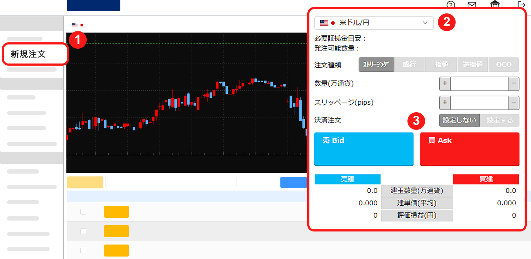Select the 逆指値 order type
The width and height of the screenshot is (531, 259).
[x=473, y=65]
